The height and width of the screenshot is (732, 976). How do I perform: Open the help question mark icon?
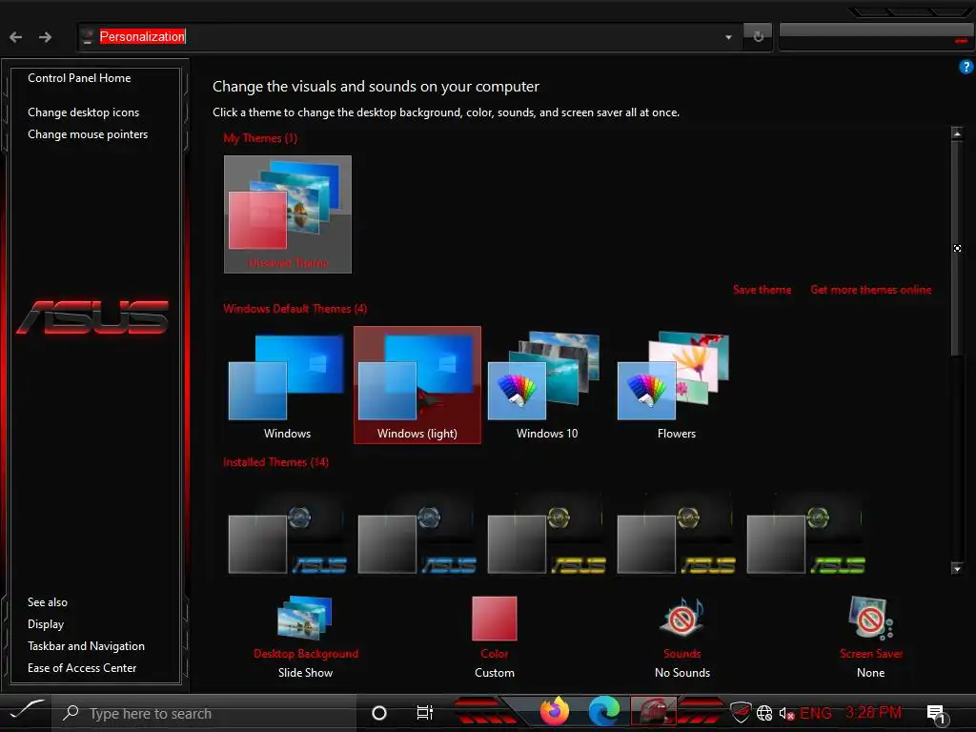click(x=966, y=67)
